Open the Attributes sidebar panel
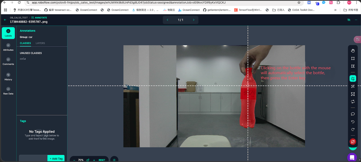Viewport: 361px width, 162px height. pyautogui.click(x=8, y=47)
